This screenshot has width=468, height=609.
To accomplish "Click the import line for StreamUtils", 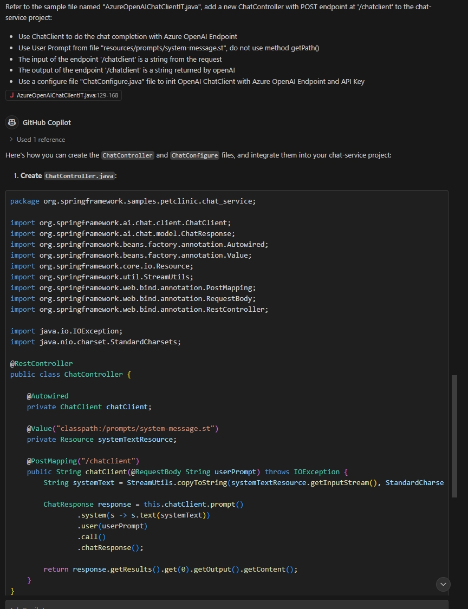I will pos(101,277).
